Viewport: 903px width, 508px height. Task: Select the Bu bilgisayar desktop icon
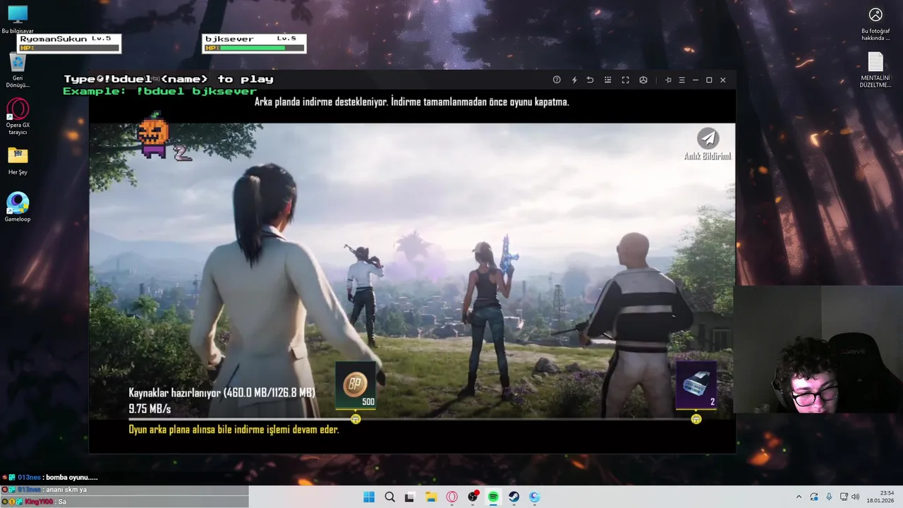(18, 19)
